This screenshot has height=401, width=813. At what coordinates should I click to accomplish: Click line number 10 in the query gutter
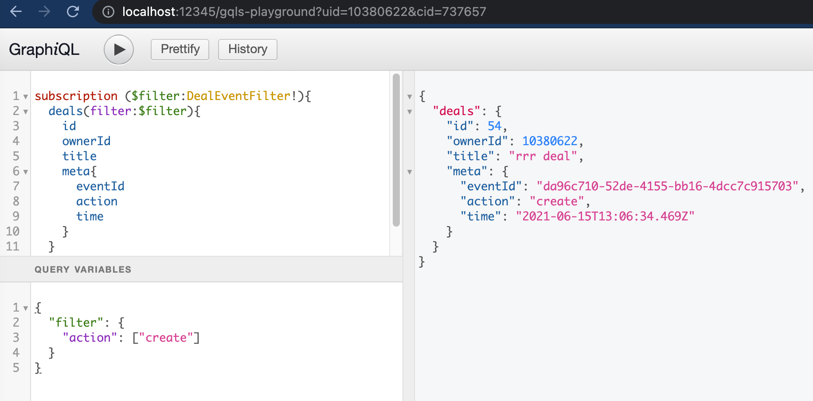point(13,231)
